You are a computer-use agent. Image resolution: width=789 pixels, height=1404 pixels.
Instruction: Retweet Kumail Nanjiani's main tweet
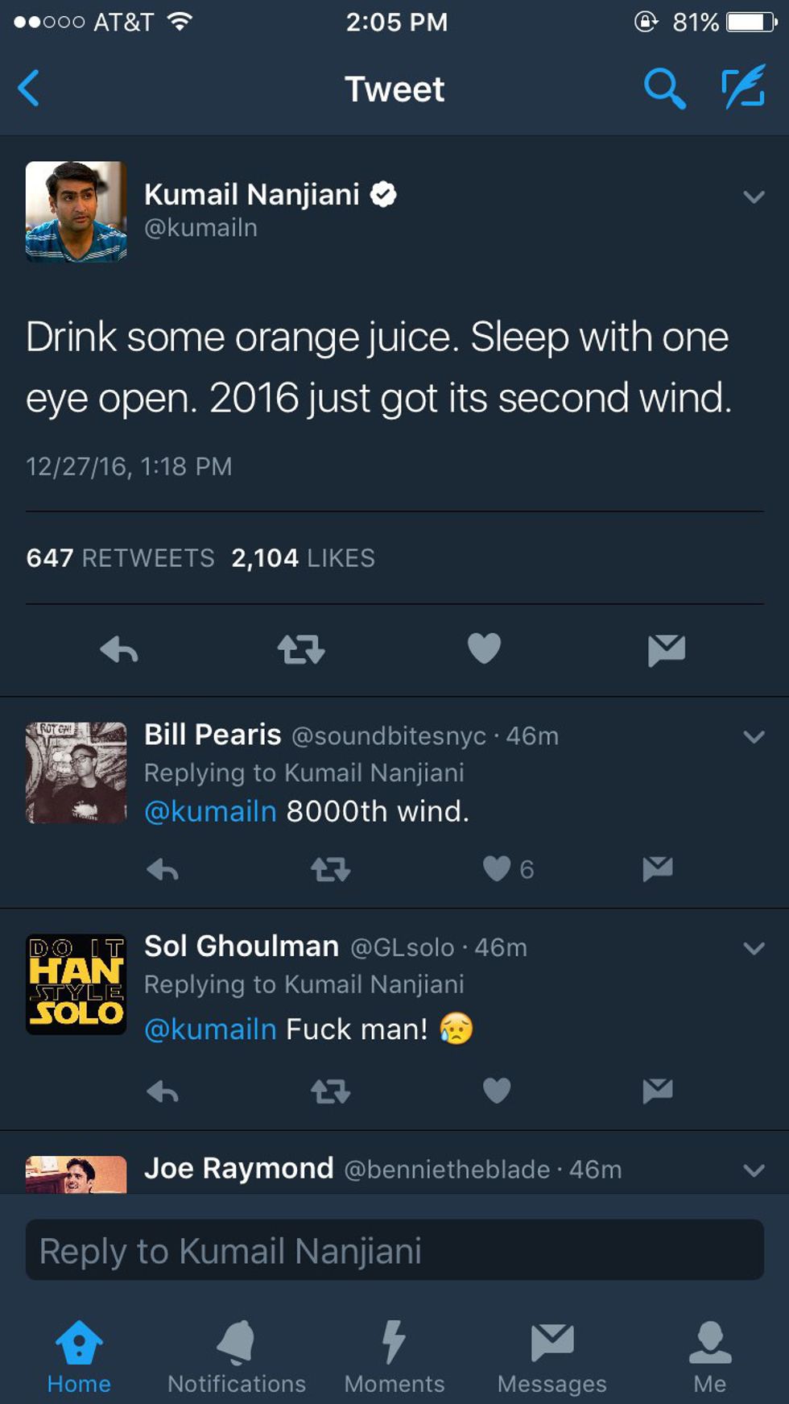click(x=301, y=649)
